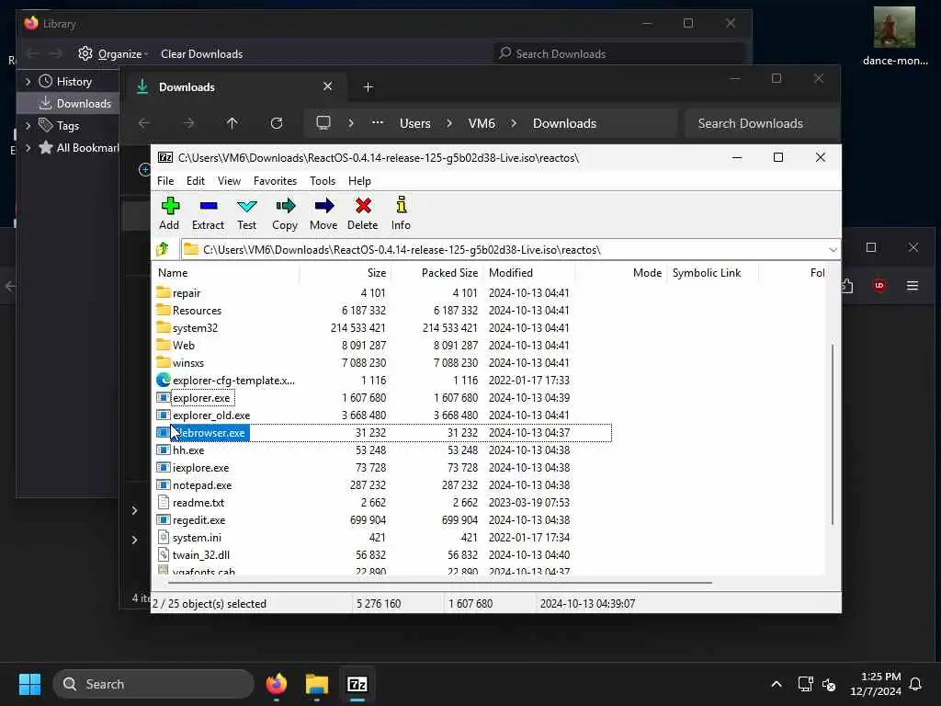The width and height of the screenshot is (941, 706).
Task: Select the Web folder
Action: pos(183,346)
